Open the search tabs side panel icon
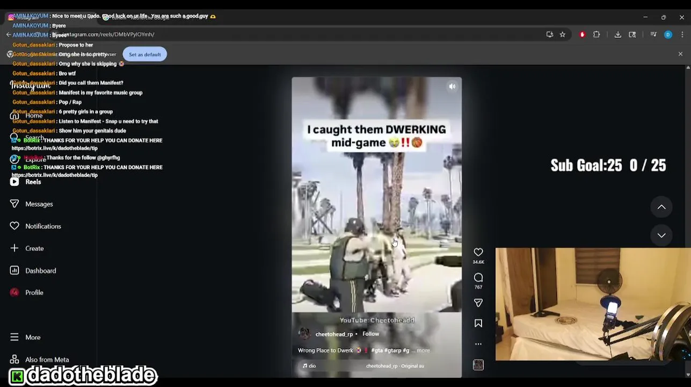This screenshot has width=691, height=387. pos(632,34)
